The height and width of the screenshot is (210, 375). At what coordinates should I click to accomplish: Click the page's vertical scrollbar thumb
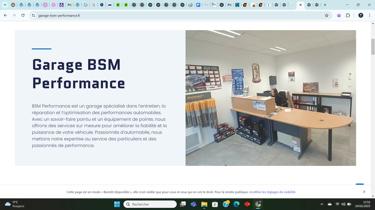(373, 46)
